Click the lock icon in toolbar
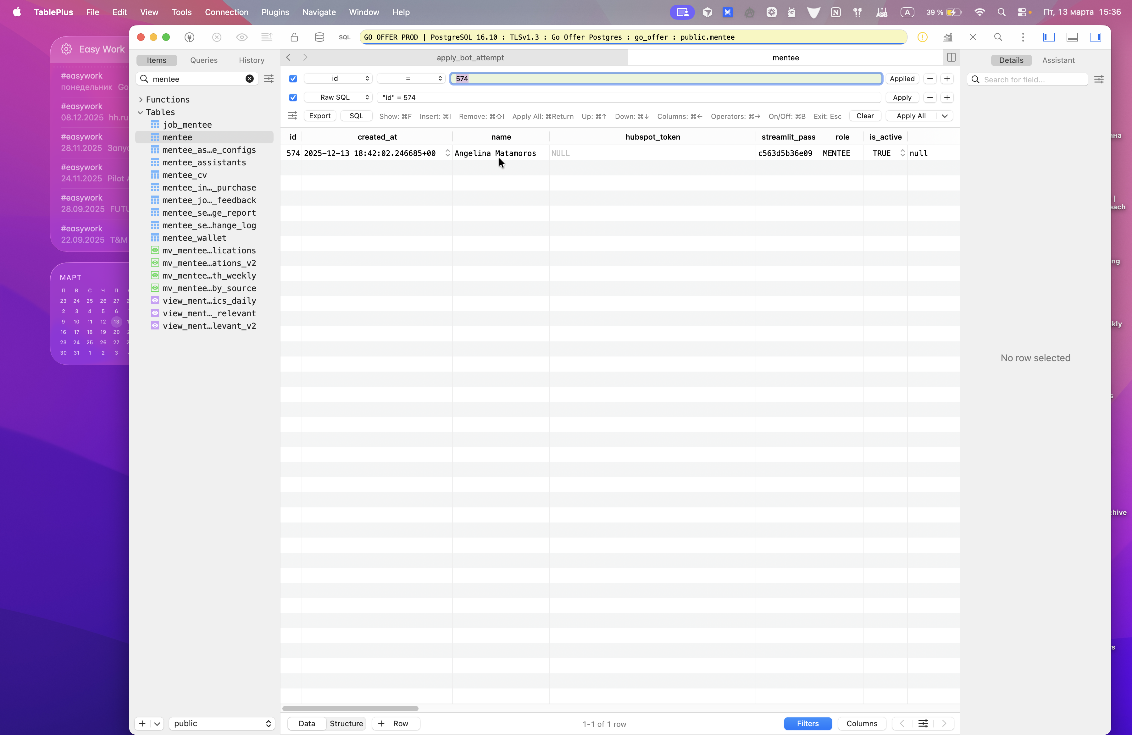 click(294, 37)
